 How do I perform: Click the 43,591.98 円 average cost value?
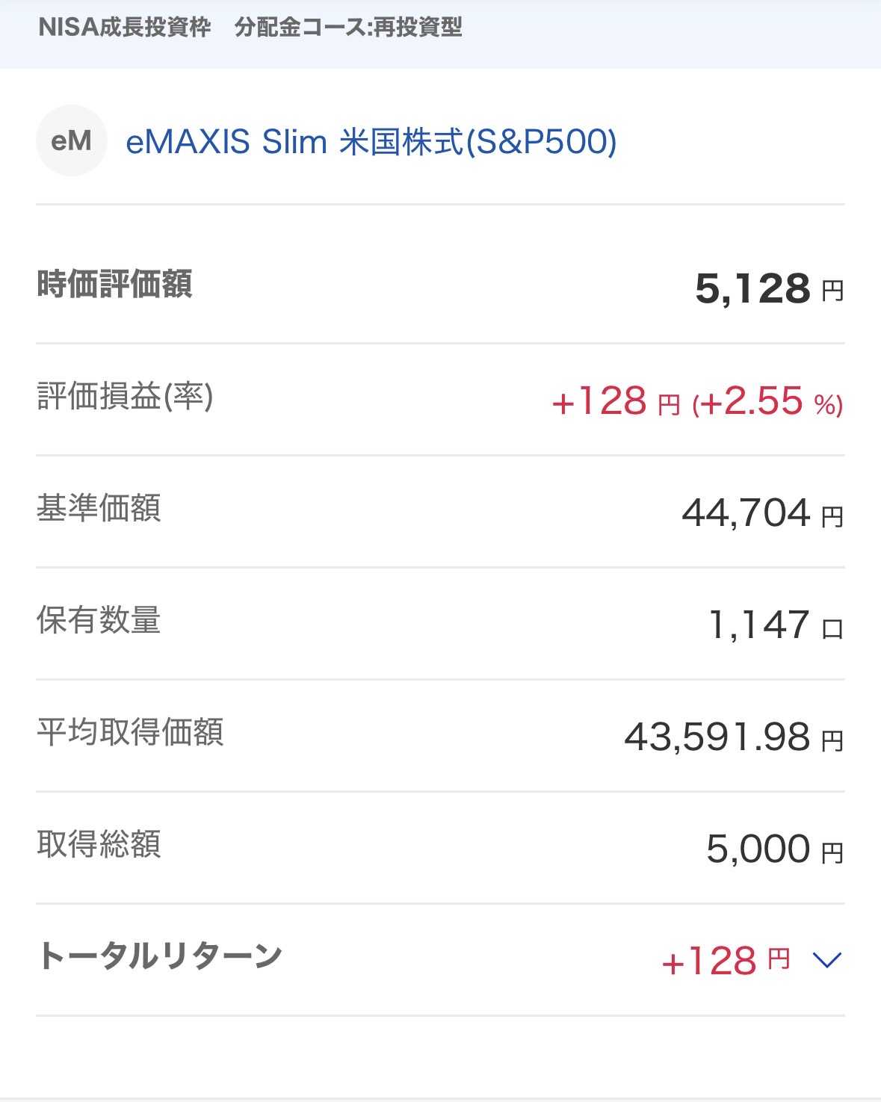pyautogui.click(x=735, y=737)
